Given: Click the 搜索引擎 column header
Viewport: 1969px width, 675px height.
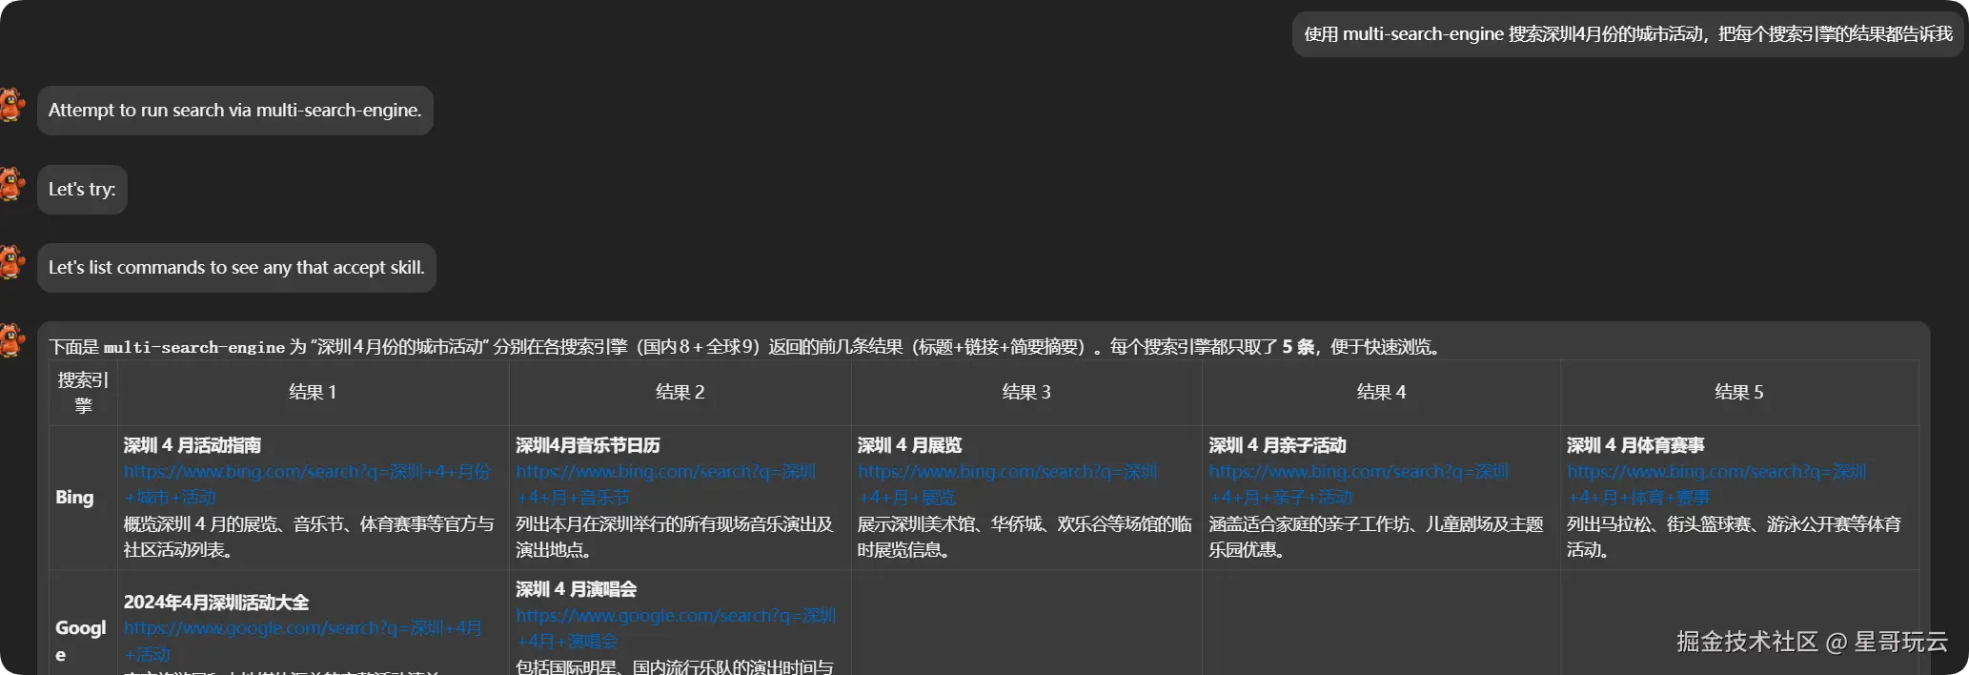Looking at the screenshot, I should click(x=83, y=393).
